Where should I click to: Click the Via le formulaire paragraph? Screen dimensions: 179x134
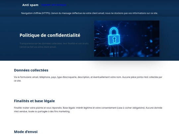(x=88, y=79)
